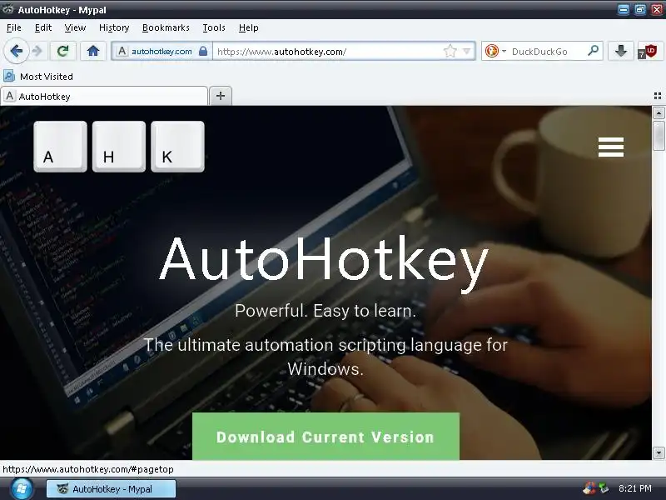Select AutoHotkey - Mypal taskbar button
666x500 pixels.
[x=111, y=488]
